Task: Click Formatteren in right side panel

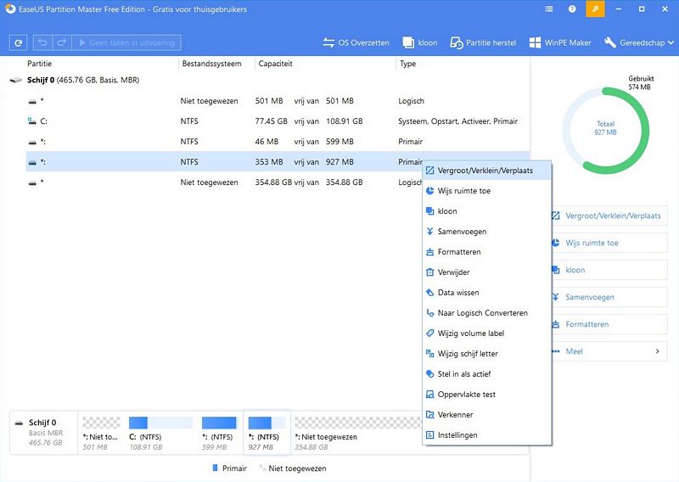Action: (609, 324)
